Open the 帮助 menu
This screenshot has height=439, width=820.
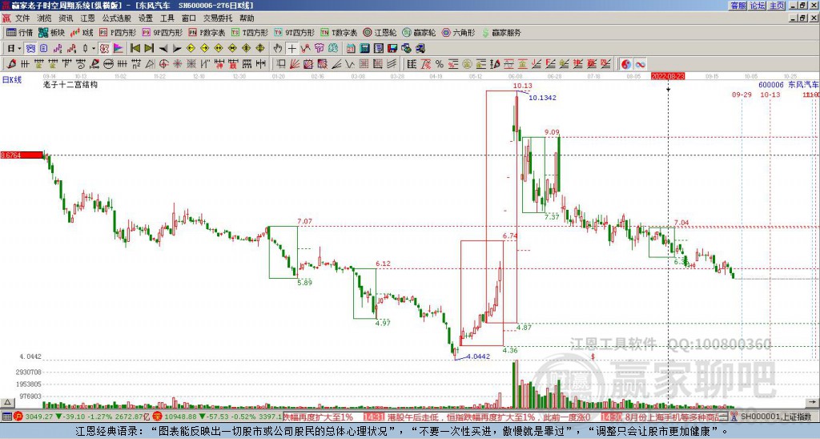tap(247, 18)
